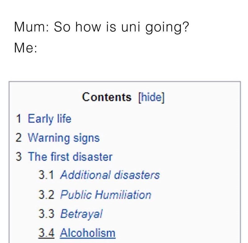The height and width of the screenshot is (243, 248).
Task: Select the Public Humiliation subsection link
Action: pos(105,195)
